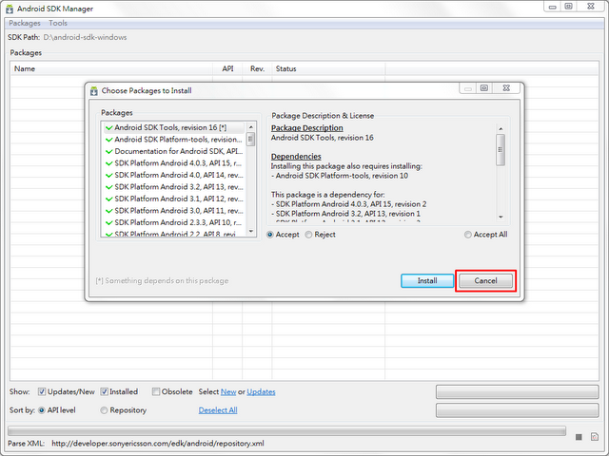Click the API column header
Image resolution: width=609 pixels, height=456 pixels.
227,68
